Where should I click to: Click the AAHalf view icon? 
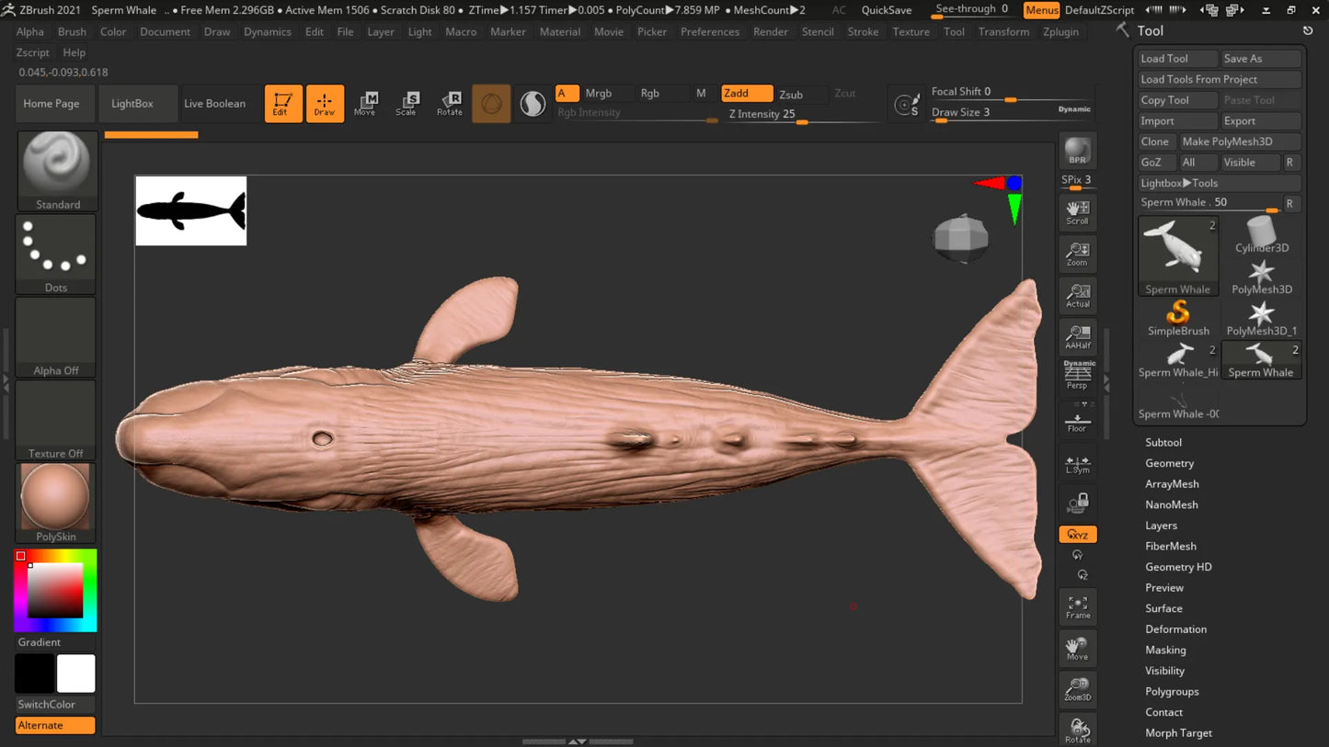[1077, 337]
